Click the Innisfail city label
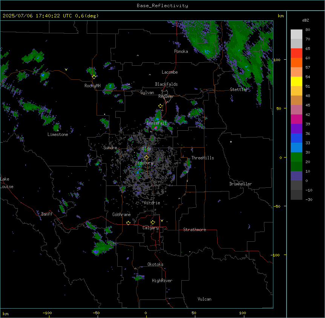 click(157, 123)
